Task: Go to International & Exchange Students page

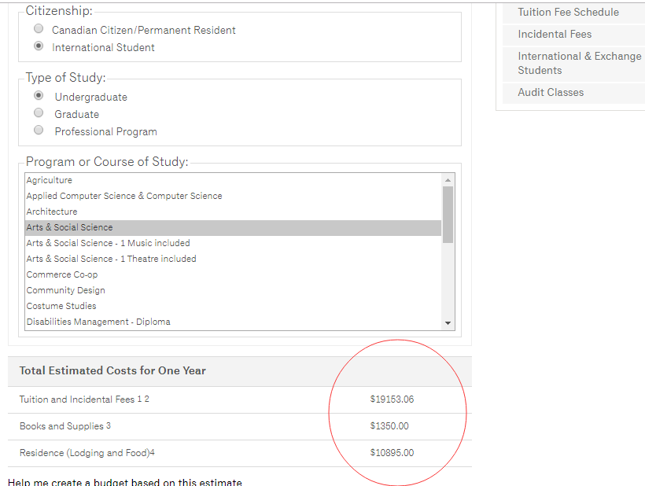Action: [x=579, y=63]
